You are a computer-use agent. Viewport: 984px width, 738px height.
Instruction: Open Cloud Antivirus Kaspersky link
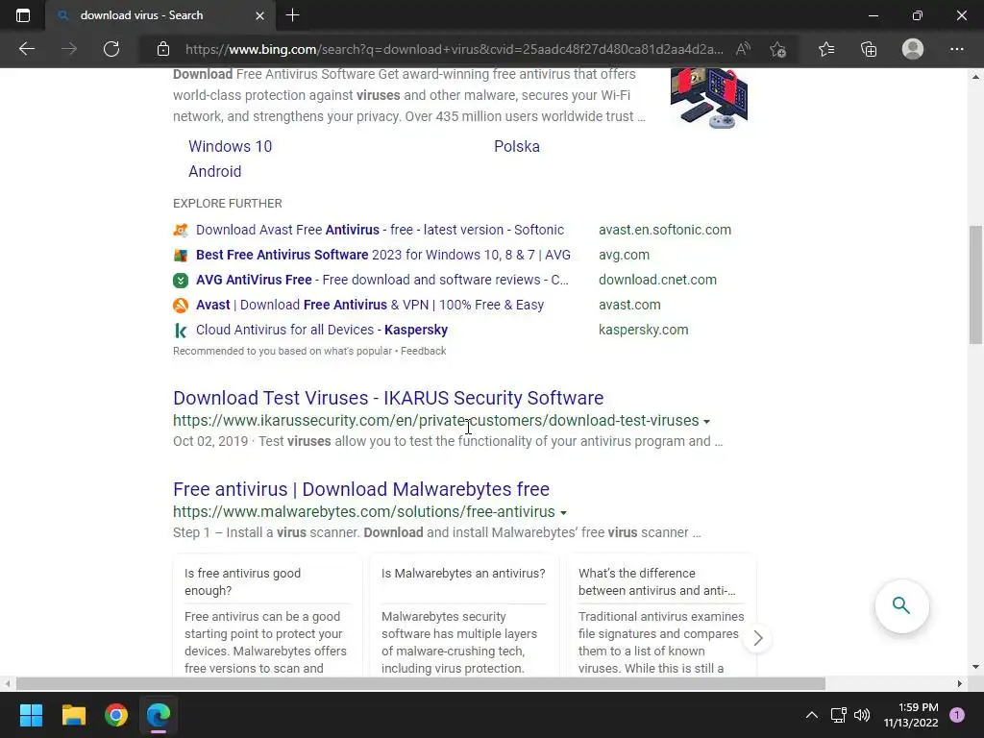point(322,330)
